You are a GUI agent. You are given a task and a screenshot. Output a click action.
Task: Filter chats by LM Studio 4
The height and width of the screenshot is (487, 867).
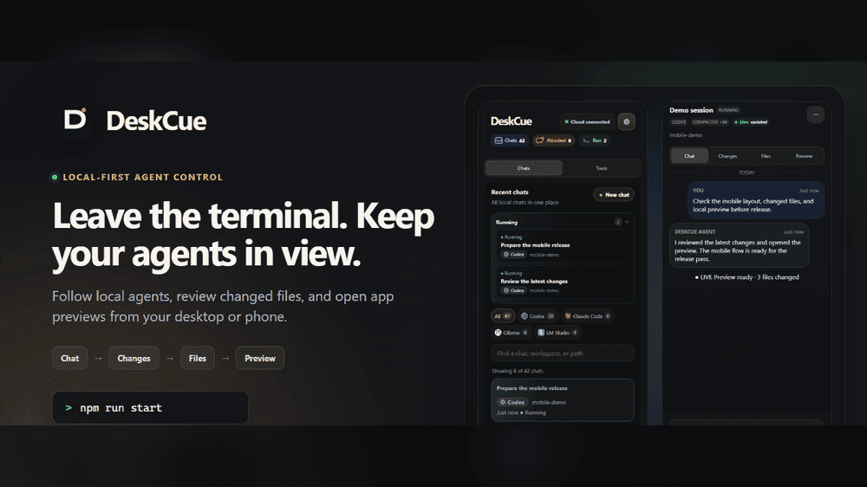click(557, 333)
